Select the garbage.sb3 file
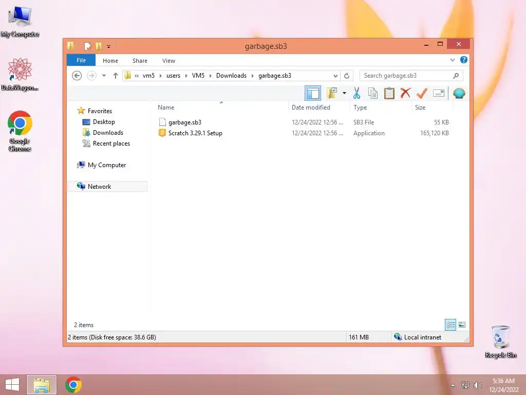Image resolution: width=526 pixels, height=395 pixels. click(x=185, y=122)
